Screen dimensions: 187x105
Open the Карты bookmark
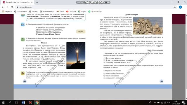tap(82, 12)
